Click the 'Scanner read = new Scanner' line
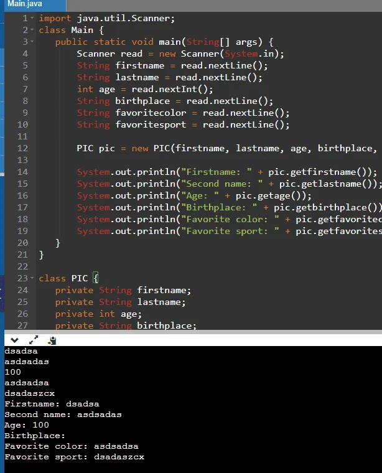Image resolution: width=382 pixels, height=473 pixels. pos(180,54)
